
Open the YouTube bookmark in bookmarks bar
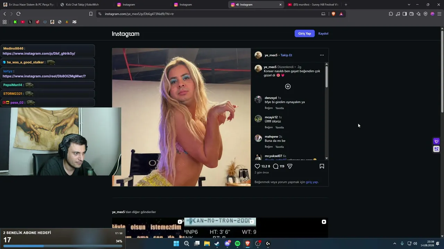pos(23,22)
